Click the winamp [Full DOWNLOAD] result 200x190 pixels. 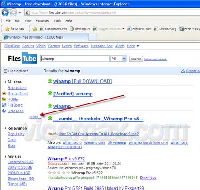(x=82, y=81)
